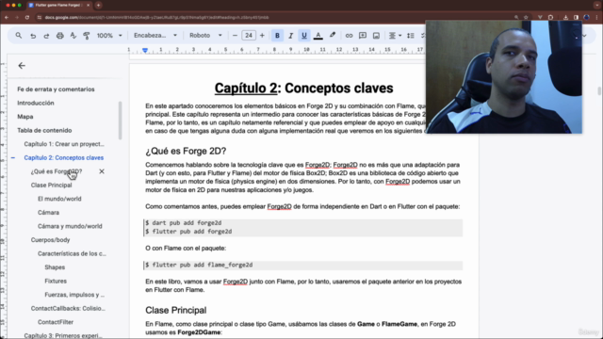This screenshot has width=603, height=339.
Task: Click the 'Capítulo 2: Conceptos claves' document heading
Action: [x=303, y=88]
